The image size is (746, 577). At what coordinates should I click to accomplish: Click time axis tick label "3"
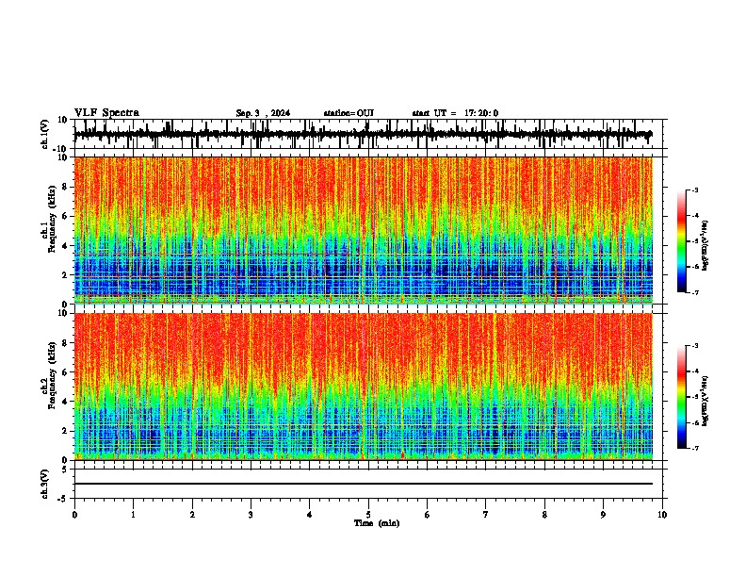coord(251,515)
